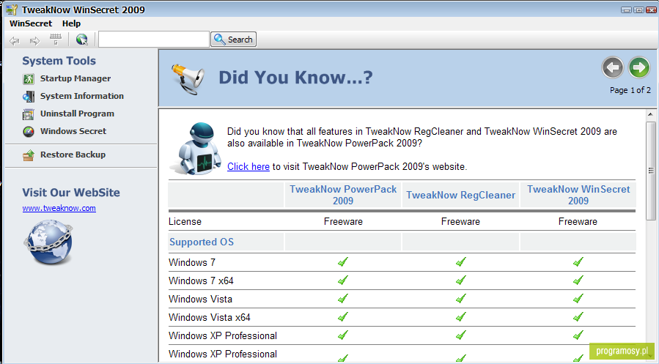Click the vertical scrollbar thumb
Image resolution: width=659 pixels, height=364 pixels.
[x=651, y=171]
